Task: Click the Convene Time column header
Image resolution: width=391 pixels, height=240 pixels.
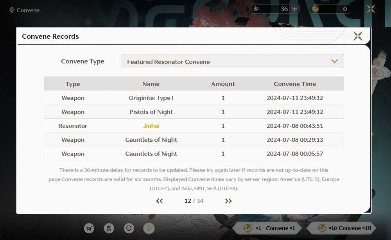Action: (295, 84)
